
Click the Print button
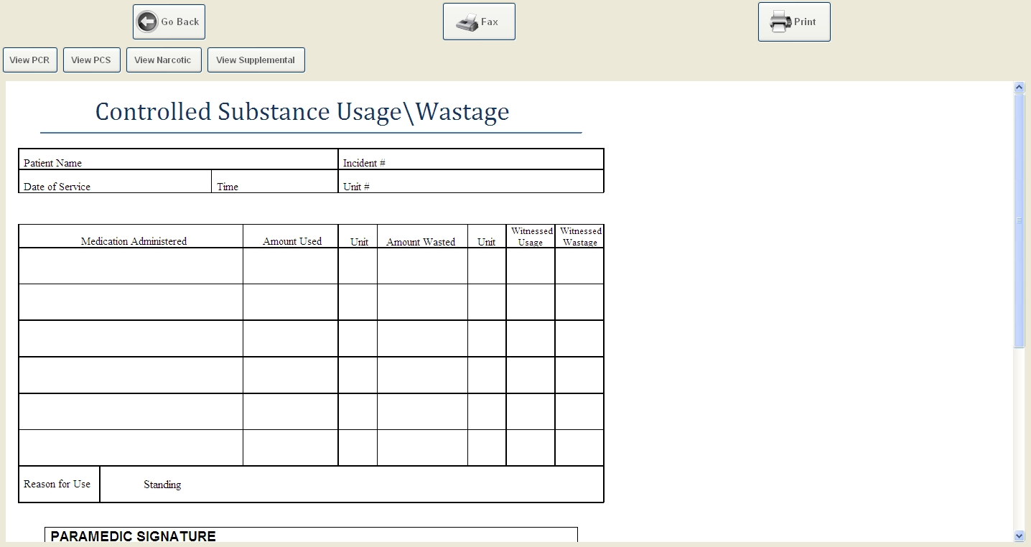pos(793,21)
